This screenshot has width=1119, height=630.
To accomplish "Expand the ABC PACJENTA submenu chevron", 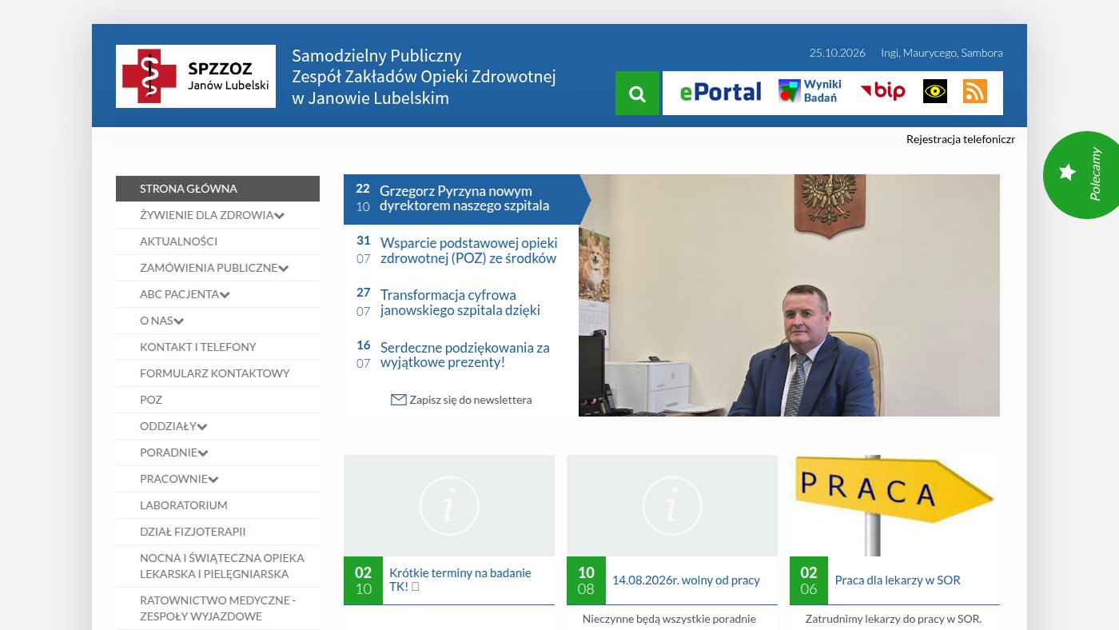I will click(x=225, y=295).
